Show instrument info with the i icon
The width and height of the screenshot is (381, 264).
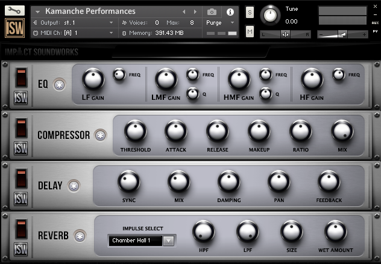point(230,12)
